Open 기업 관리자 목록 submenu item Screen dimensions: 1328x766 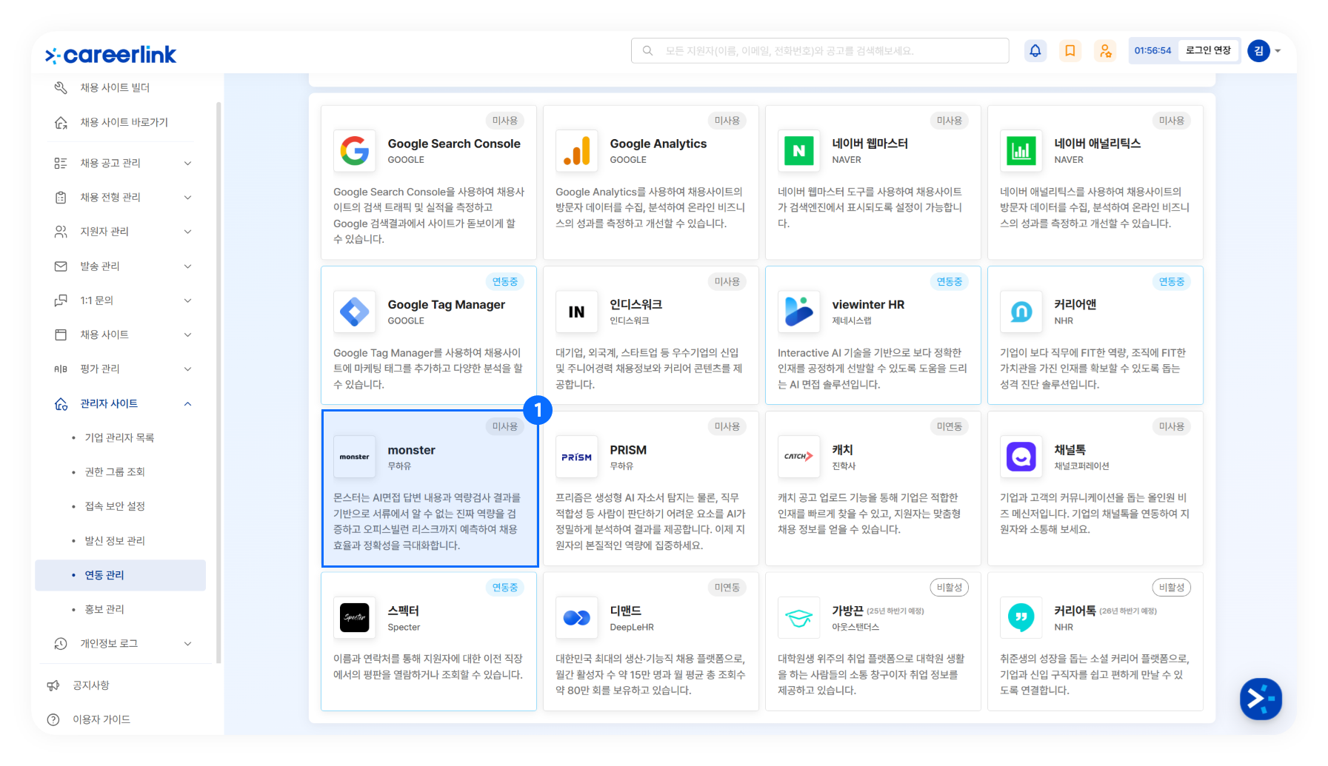(x=119, y=437)
